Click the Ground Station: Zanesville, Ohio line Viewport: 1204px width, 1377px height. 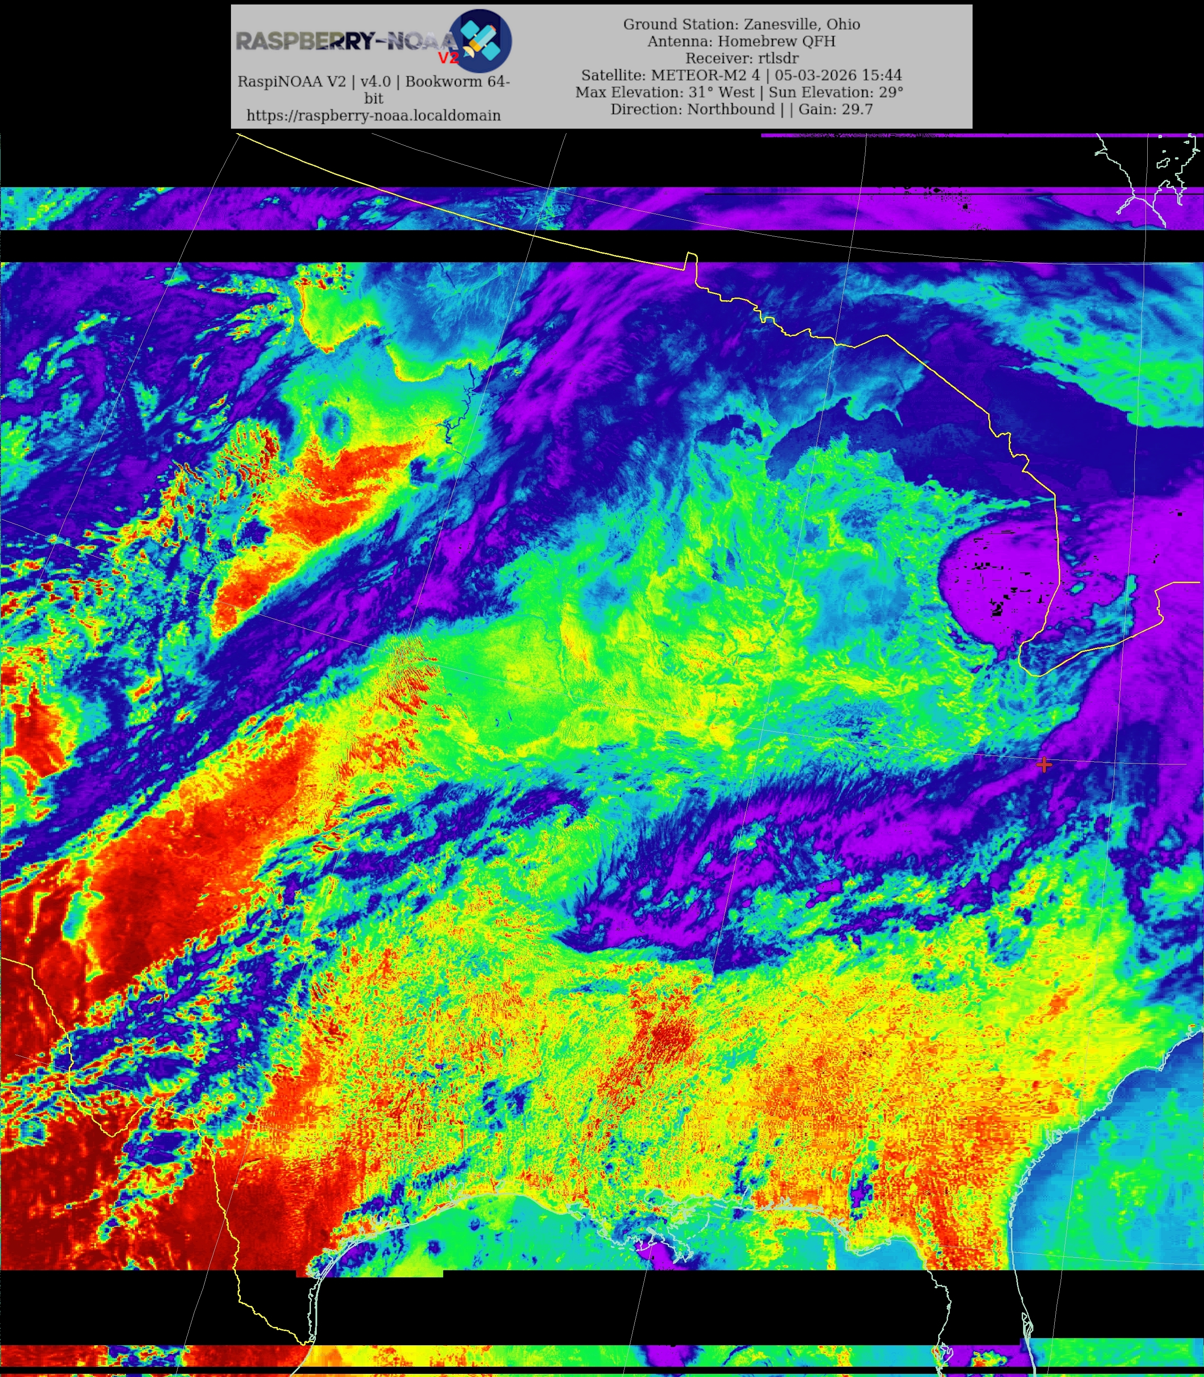click(741, 24)
